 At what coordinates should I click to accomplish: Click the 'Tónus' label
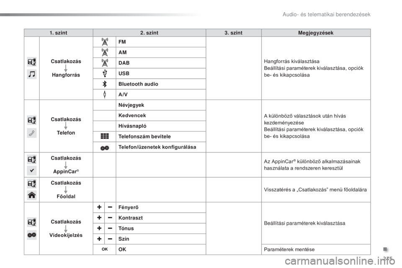pos(126,228)
